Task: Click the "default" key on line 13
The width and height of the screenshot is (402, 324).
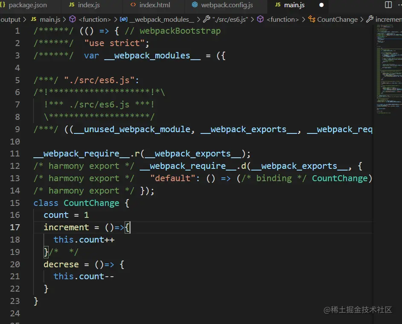Action: [x=172, y=178]
